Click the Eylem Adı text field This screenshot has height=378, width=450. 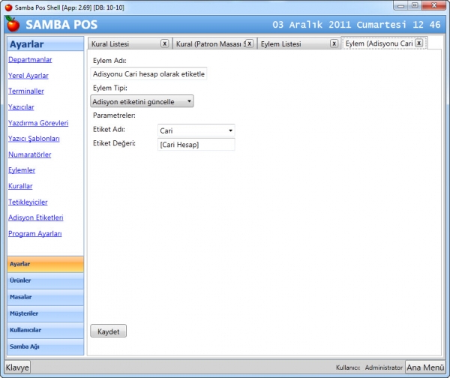148,74
